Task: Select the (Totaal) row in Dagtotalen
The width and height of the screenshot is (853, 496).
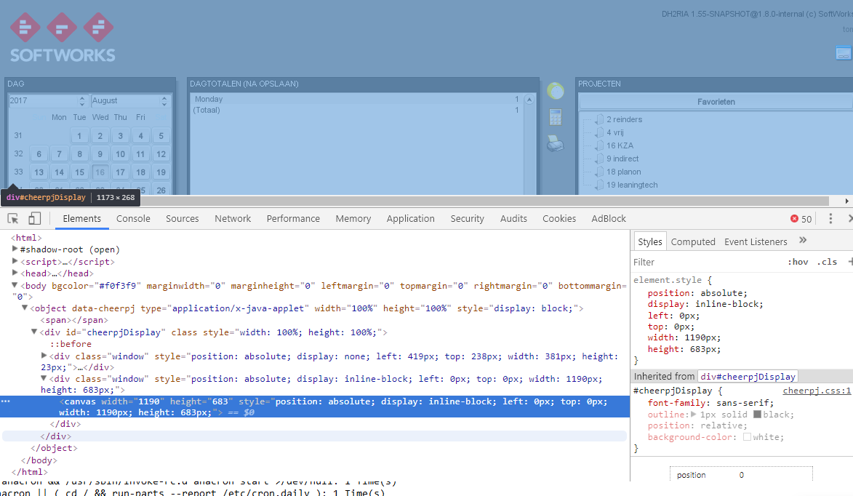Action: (356, 110)
